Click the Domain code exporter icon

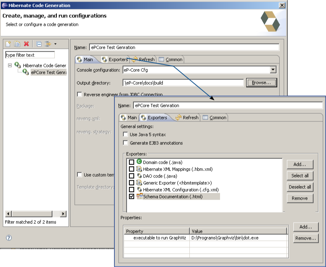click(139, 161)
